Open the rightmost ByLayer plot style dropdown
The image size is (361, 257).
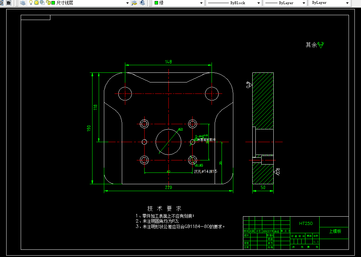point(348,3)
